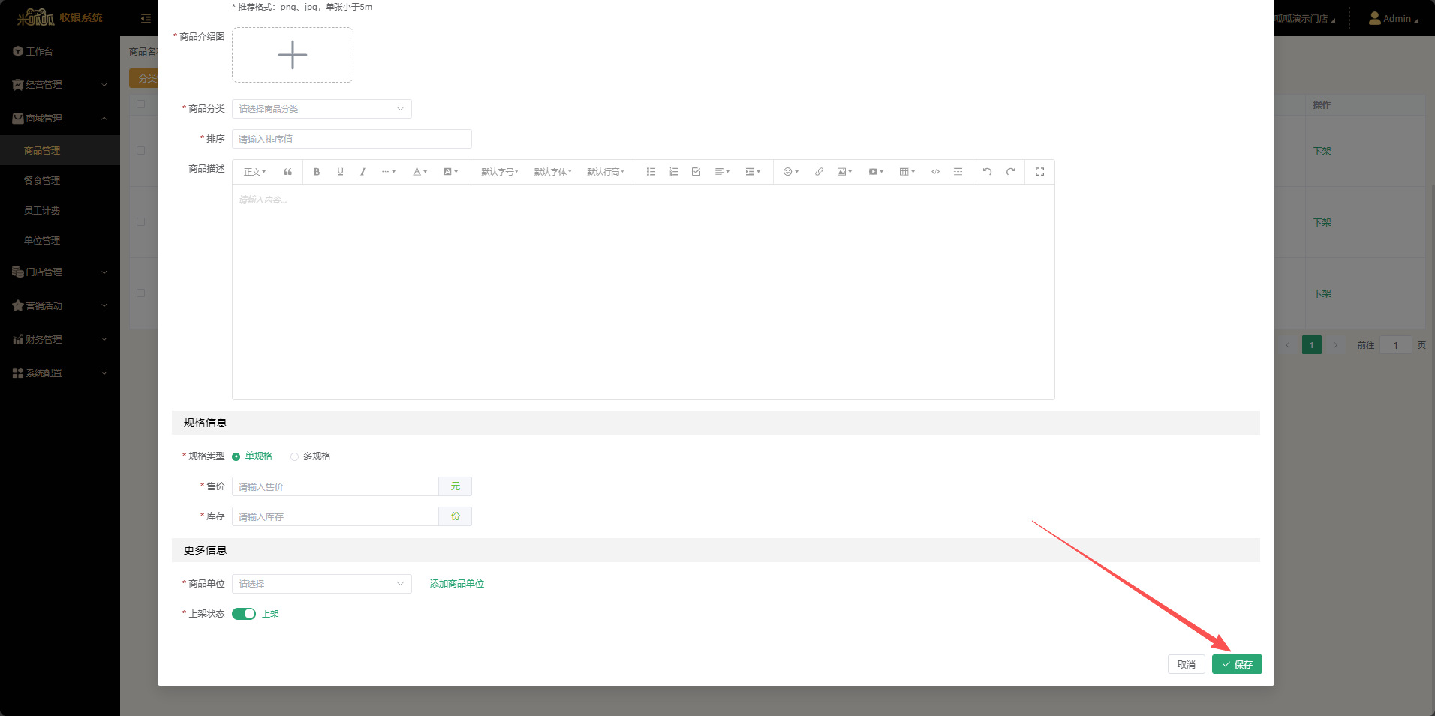Insert an emoji into the product description
This screenshot has height=716, width=1435.
tap(788, 171)
